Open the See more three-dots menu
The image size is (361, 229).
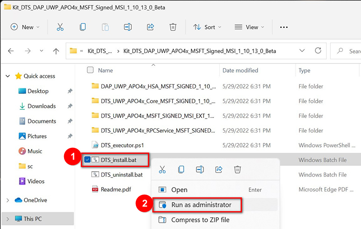[284, 27]
